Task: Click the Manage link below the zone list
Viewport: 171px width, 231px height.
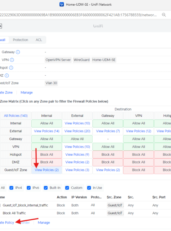Action: click(x=27, y=92)
